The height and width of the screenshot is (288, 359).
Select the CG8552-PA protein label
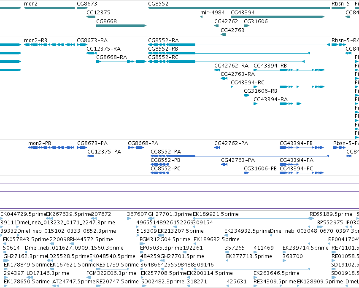point(166,152)
